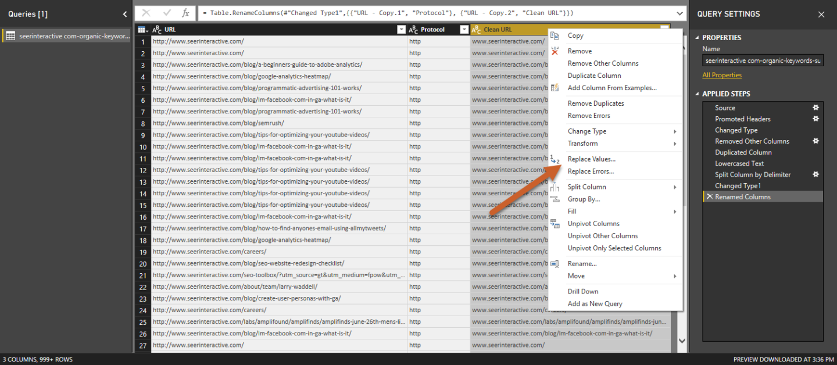Screen dimensions: 837x365
Task: Open the Protocol column filter dropdown
Action: click(463, 30)
